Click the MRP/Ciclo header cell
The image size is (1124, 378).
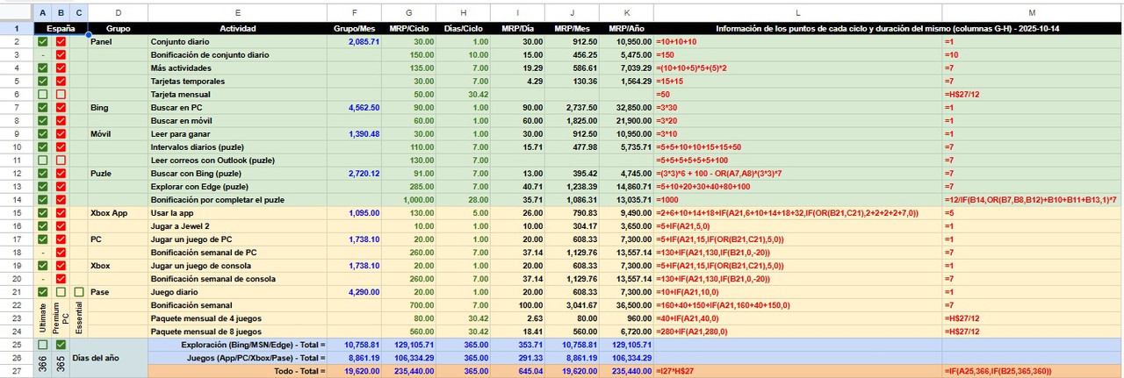[408, 28]
